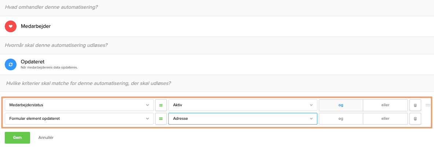This screenshot has width=434, height=148.
Task: Select 'eller' in the Formular element row
Action: (x=385, y=119)
